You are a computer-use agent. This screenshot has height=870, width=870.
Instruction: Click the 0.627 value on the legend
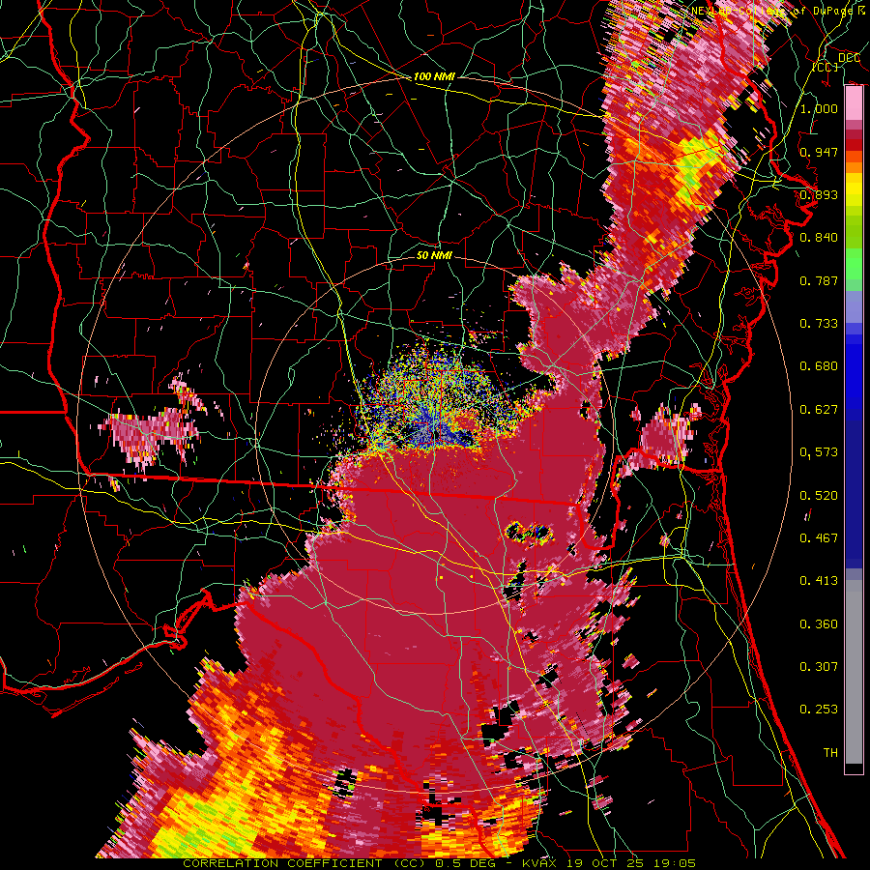pos(819,410)
